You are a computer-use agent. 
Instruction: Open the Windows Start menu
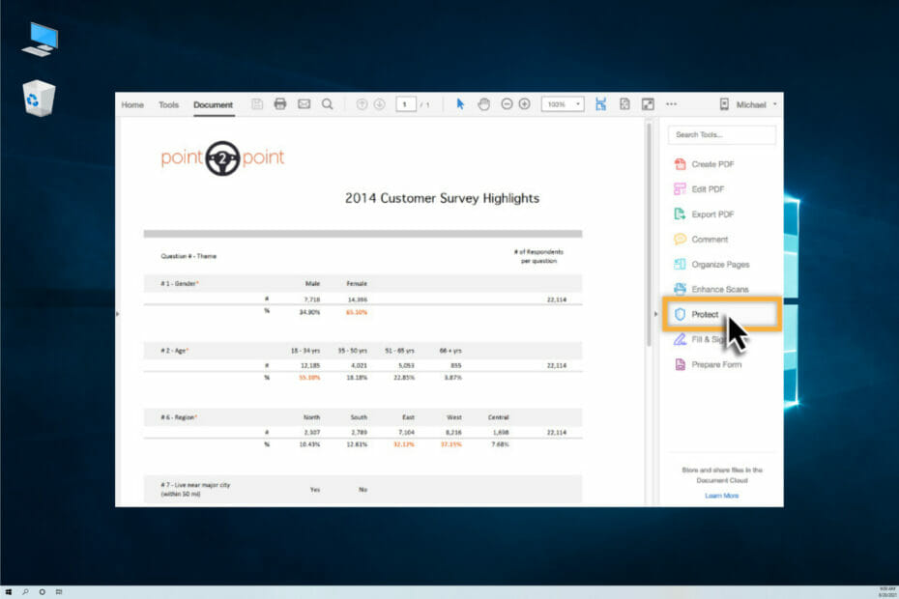coord(9,591)
